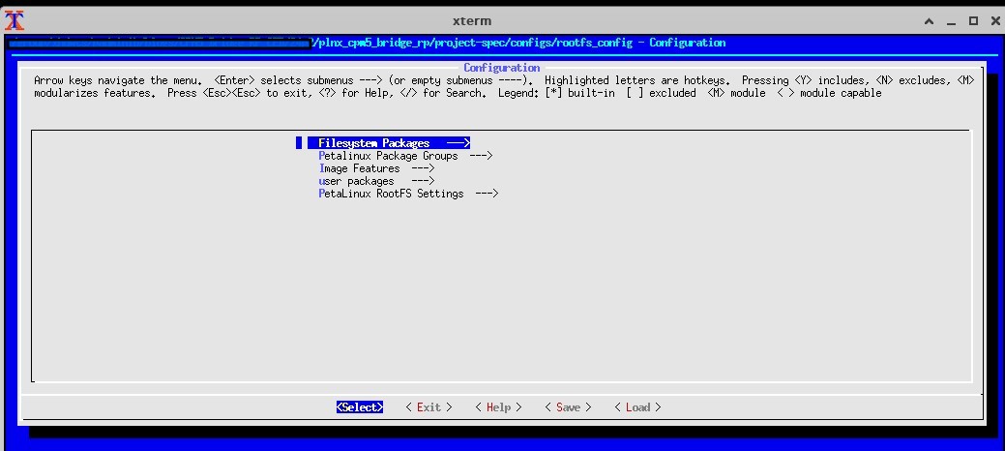This screenshot has width=1005, height=451.
Task: Load a configuration file
Action: 637,407
